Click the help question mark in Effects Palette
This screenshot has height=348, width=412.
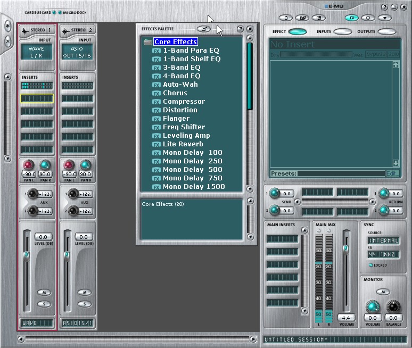point(240,29)
